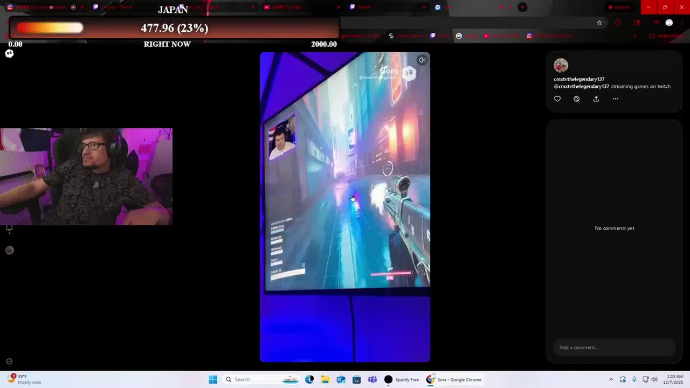Open cmxtvthelegendary137 profile avatar

tap(561, 65)
